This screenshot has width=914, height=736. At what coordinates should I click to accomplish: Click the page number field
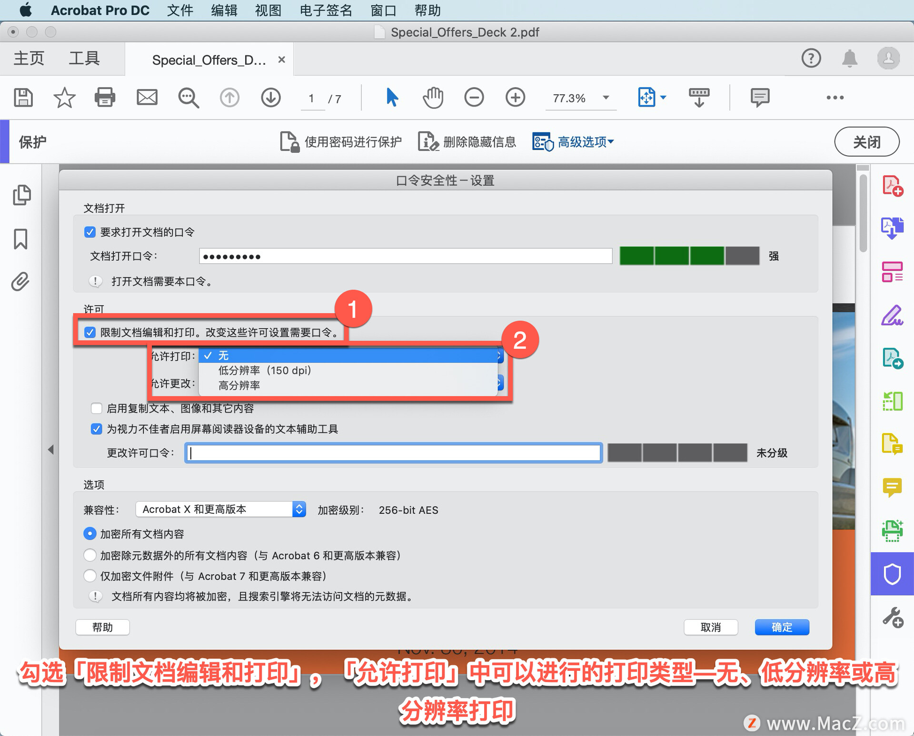click(x=311, y=99)
